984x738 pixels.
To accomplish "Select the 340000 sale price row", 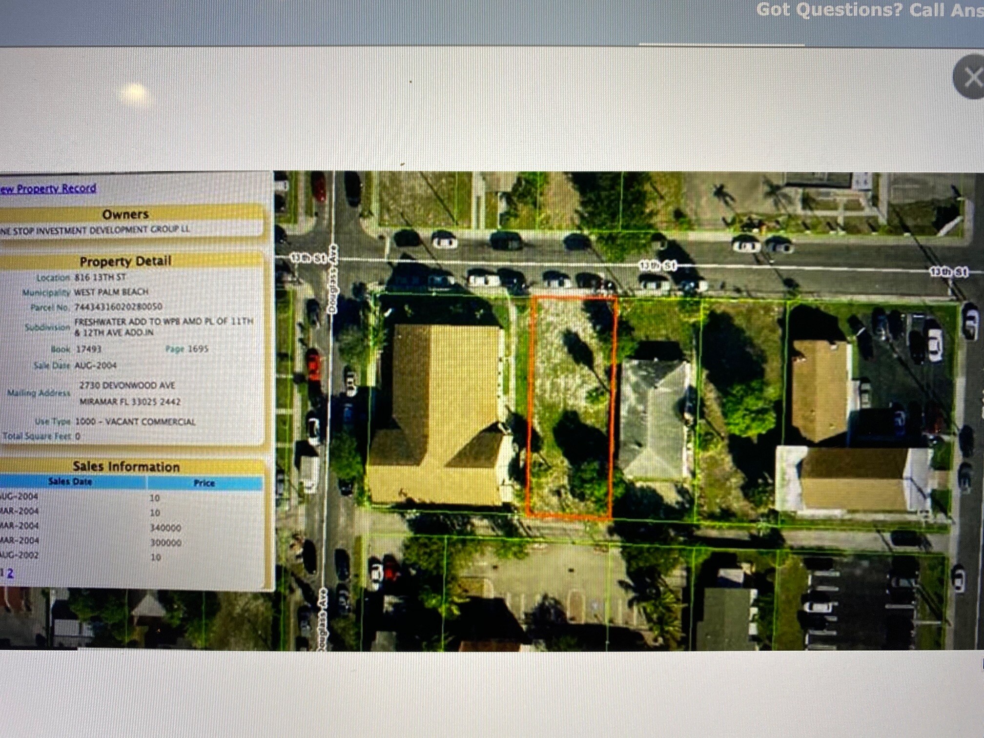I will click(165, 528).
